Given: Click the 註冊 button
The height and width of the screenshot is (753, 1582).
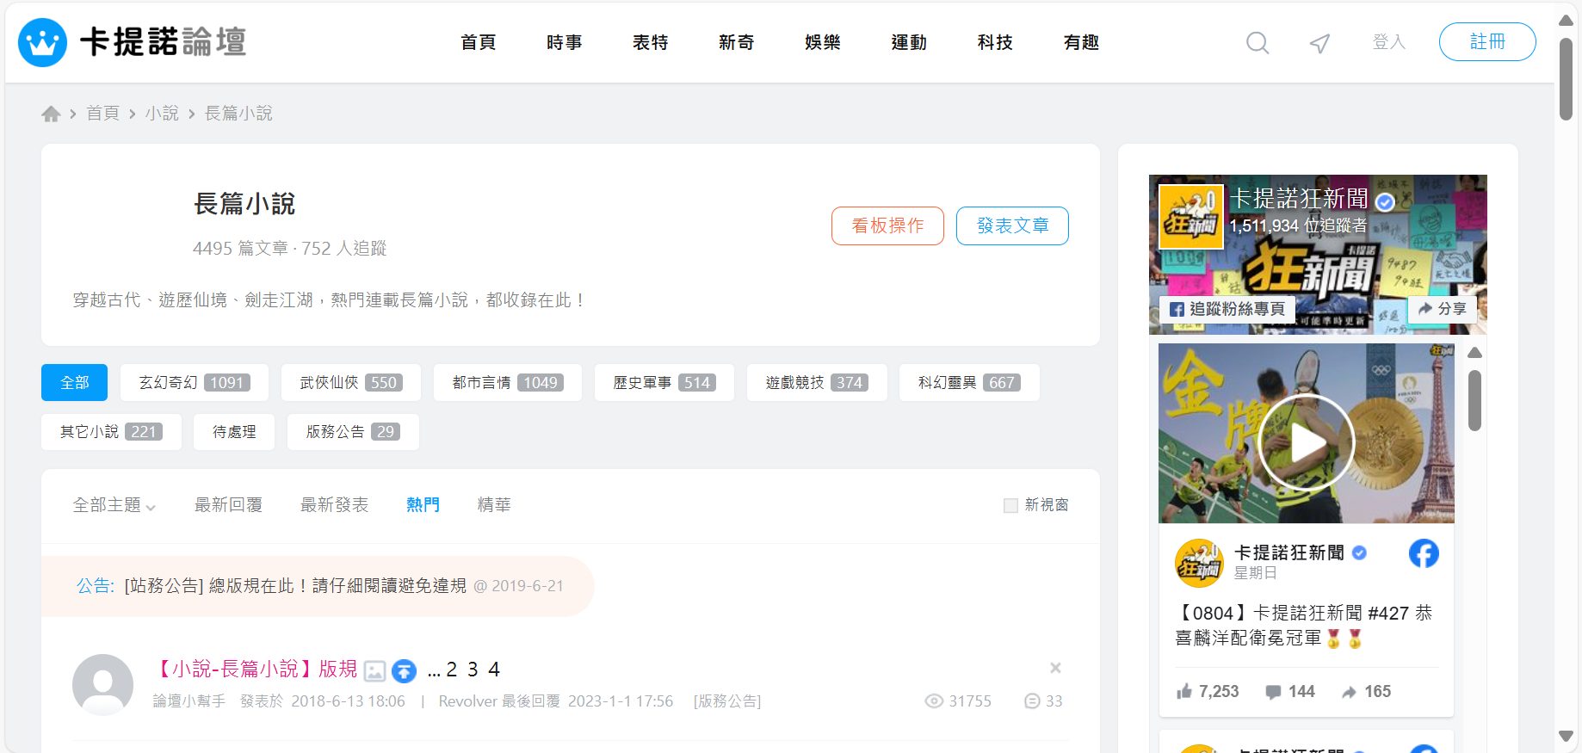Looking at the screenshot, I should click(x=1487, y=42).
